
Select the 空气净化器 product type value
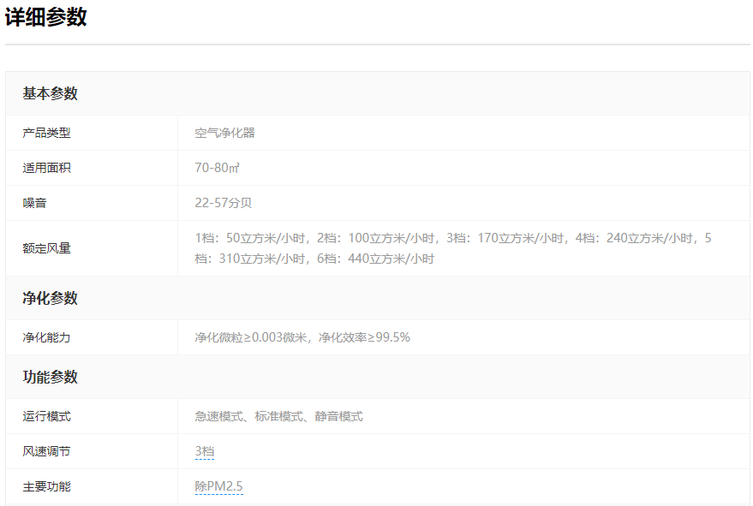(x=224, y=133)
